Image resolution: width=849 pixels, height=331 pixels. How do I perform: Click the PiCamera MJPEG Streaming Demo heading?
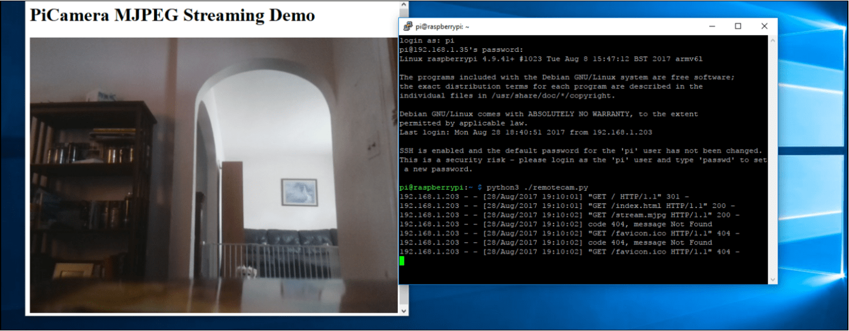click(172, 15)
